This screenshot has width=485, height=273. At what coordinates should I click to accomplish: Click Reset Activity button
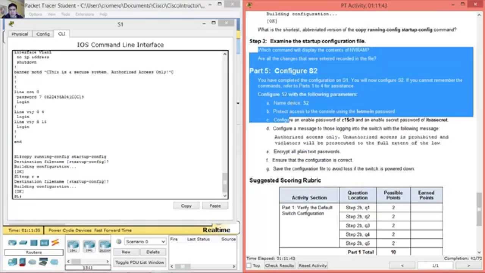pyautogui.click(x=313, y=265)
